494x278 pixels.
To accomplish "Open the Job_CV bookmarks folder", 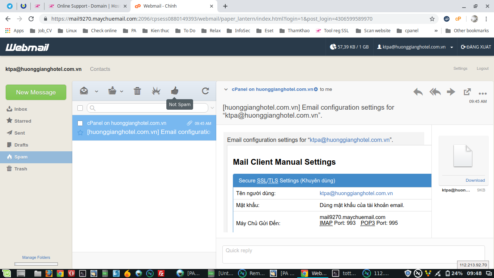I will tap(41, 31).
